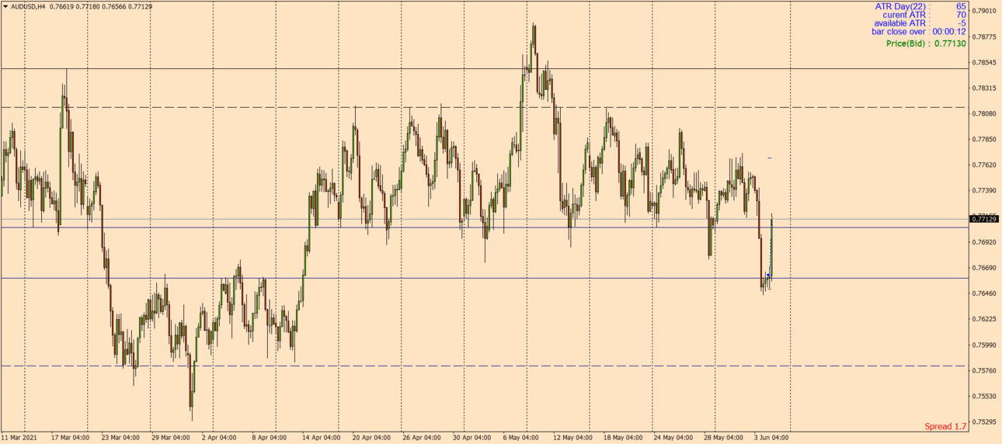
Task: Click the 2 Apr 04:00 date label
Action: click(x=221, y=438)
